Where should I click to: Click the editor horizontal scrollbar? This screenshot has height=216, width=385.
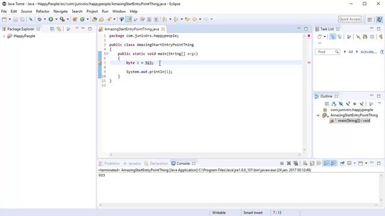pos(205,155)
